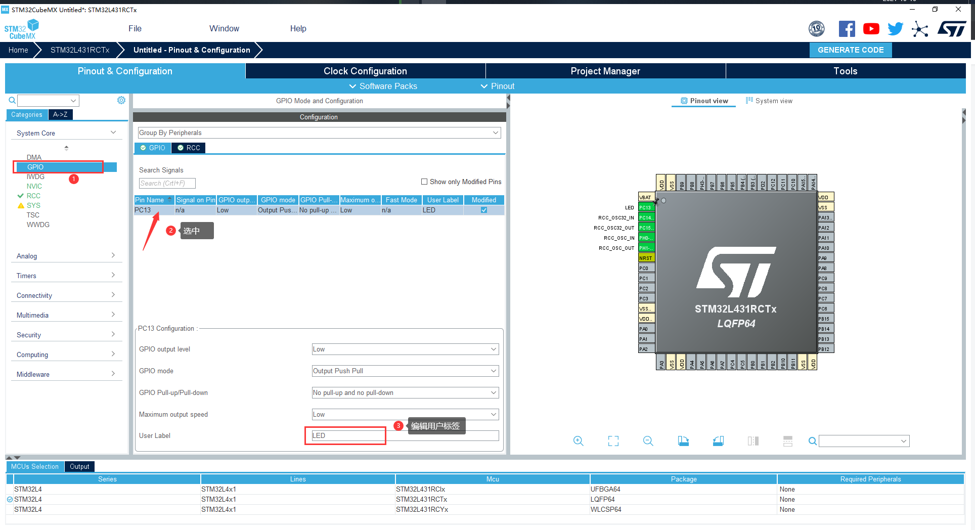Enable Show only Modified Pins checkbox
The width and height of the screenshot is (975, 530).
(x=424, y=182)
